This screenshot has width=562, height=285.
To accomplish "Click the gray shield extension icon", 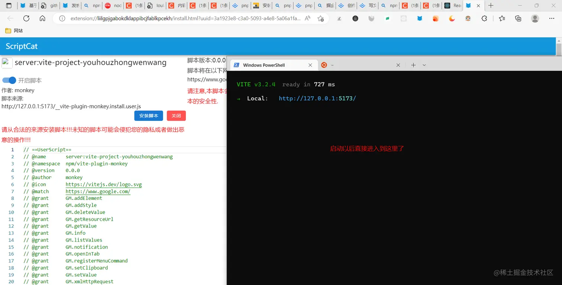I will (371, 18).
